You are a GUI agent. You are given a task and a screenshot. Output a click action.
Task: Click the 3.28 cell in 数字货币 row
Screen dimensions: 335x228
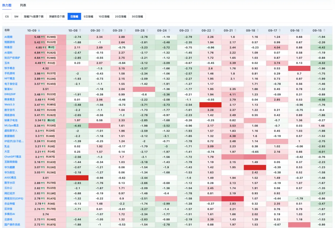(x=210, y=110)
